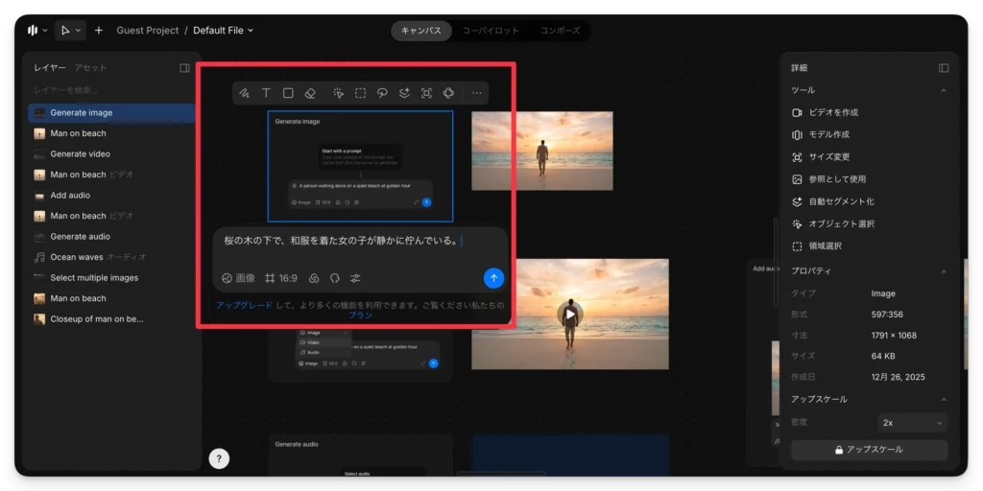Screen dimensions: 983x491
Task: Select the freehand draw tool in top toolbar
Action: (x=245, y=93)
